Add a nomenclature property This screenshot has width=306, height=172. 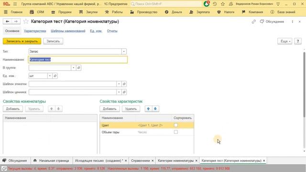coord(13,109)
